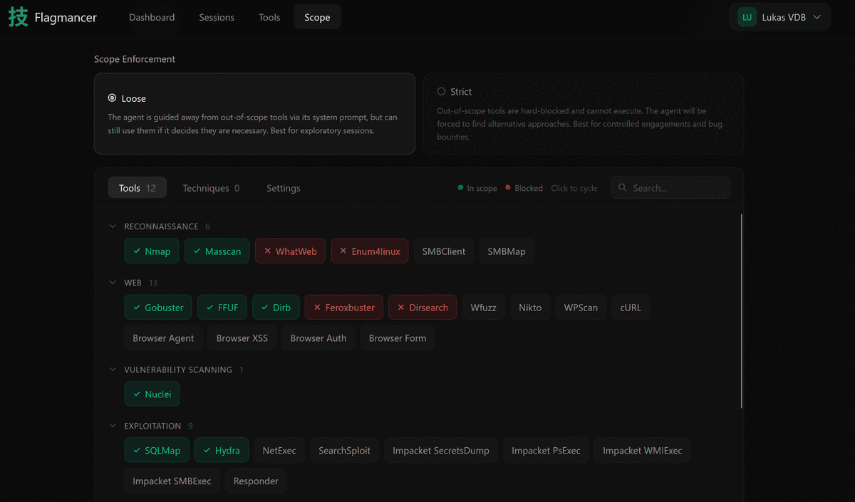
Task: Cycle scope for Impacket SecretsDump
Action: click(x=440, y=451)
